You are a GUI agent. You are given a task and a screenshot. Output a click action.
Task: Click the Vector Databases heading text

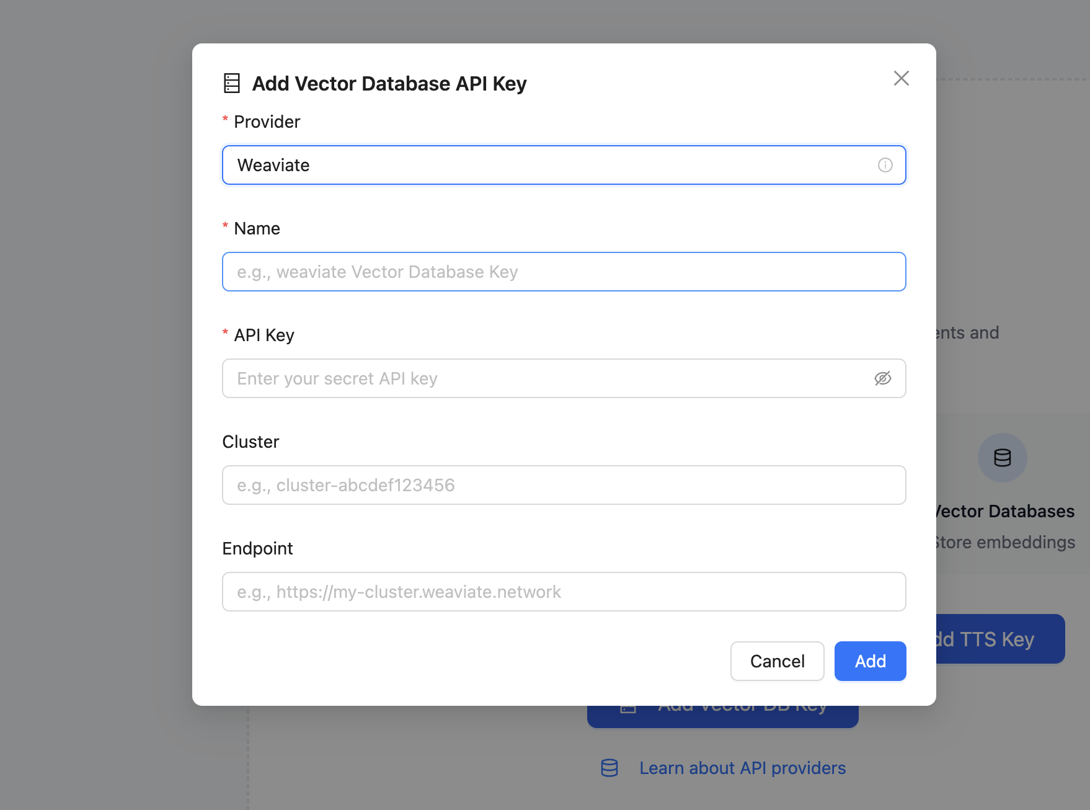[x=1005, y=511]
